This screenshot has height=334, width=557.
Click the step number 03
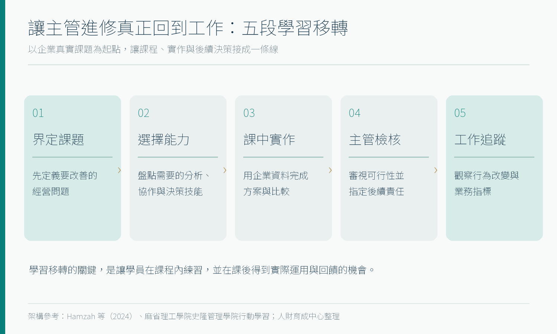(x=249, y=113)
